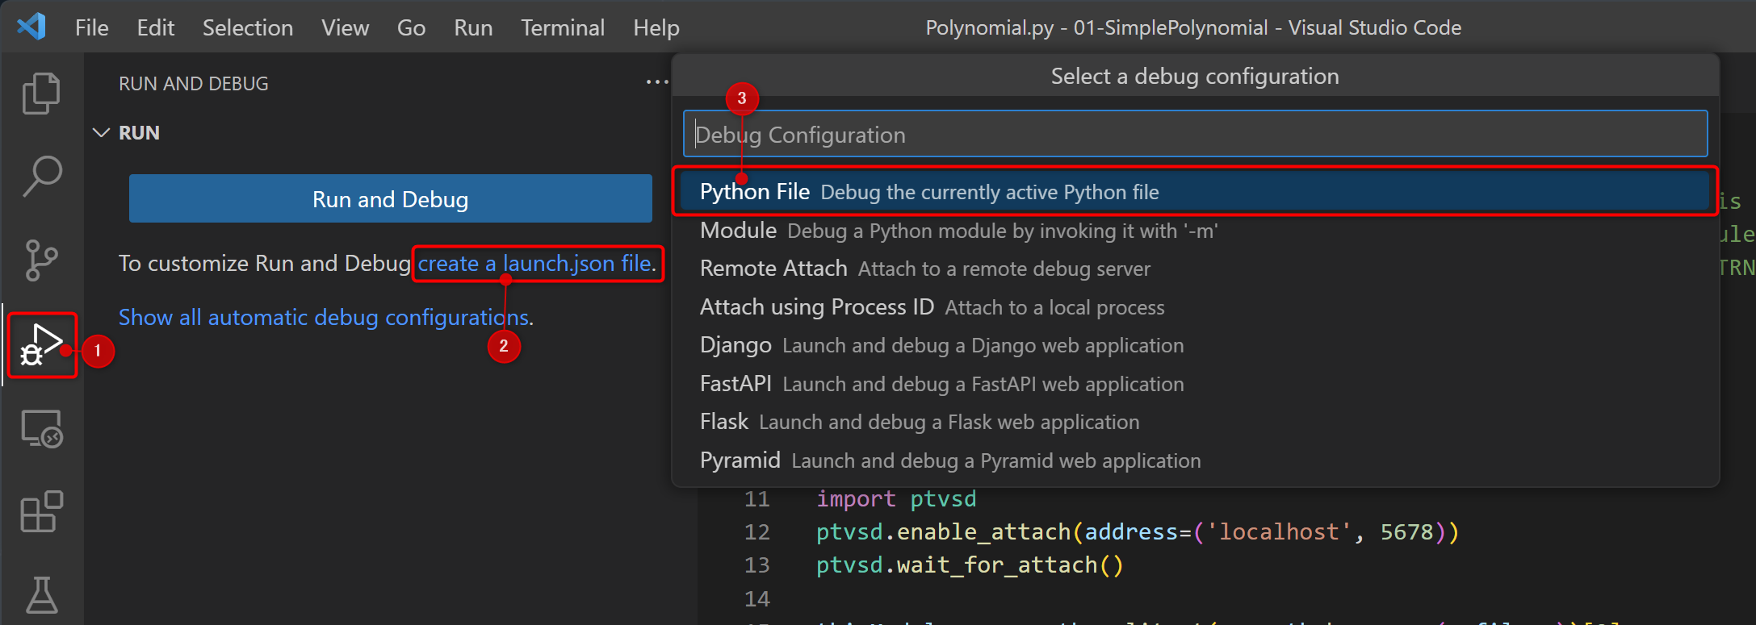The height and width of the screenshot is (625, 1756).
Task: Select the FastAPI debug configuration
Action: [x=1195, y=384]
